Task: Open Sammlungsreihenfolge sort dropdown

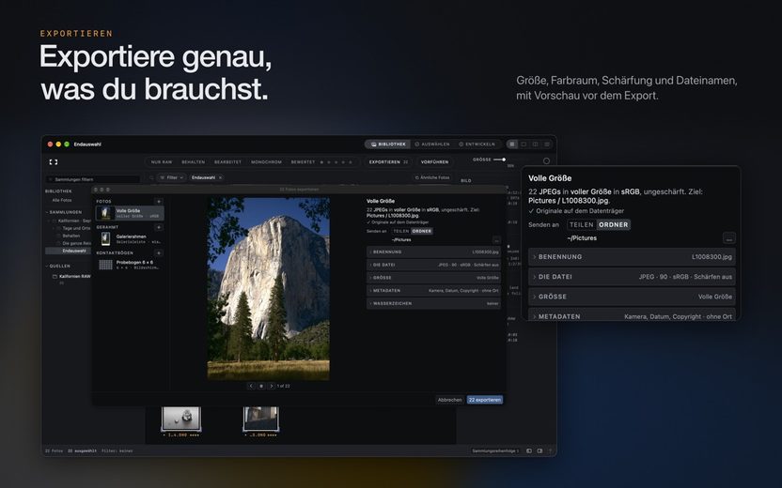Action: pos(495,450)
